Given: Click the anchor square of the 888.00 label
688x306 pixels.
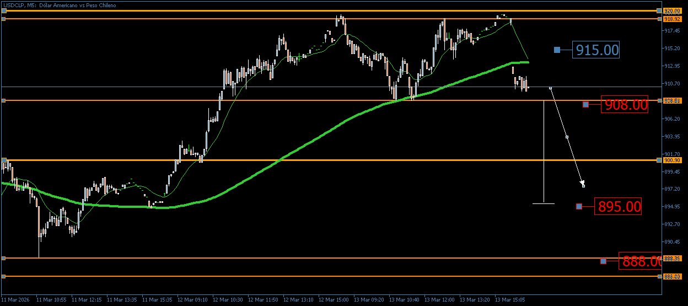Looking at the screenshot, I should [603, 261].
